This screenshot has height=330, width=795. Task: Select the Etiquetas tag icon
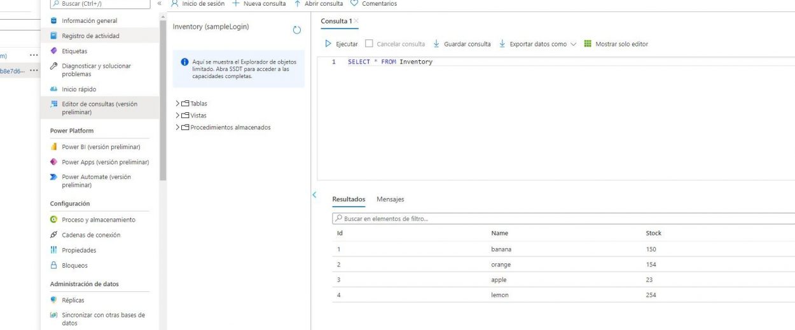pos(54,51)
